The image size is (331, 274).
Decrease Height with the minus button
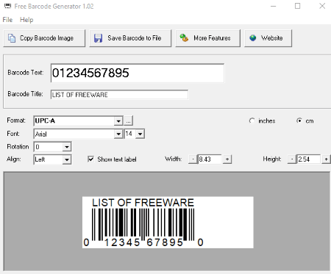pos(292,159)
